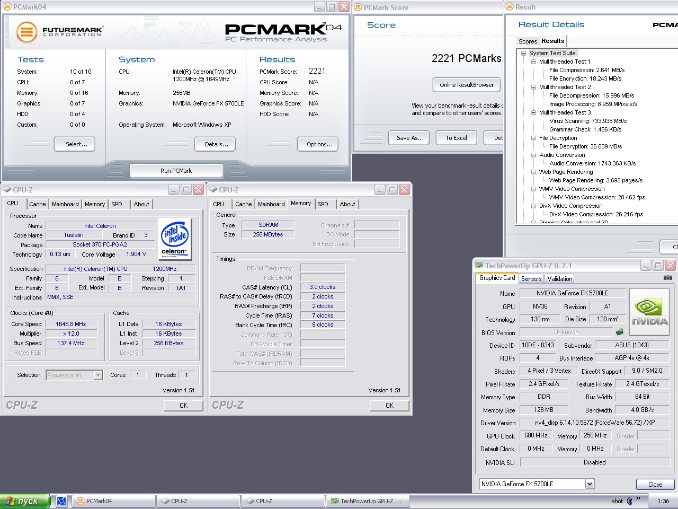Screen dimensions: 678x509
Task: Click the Details... system button
Action: 215,144
